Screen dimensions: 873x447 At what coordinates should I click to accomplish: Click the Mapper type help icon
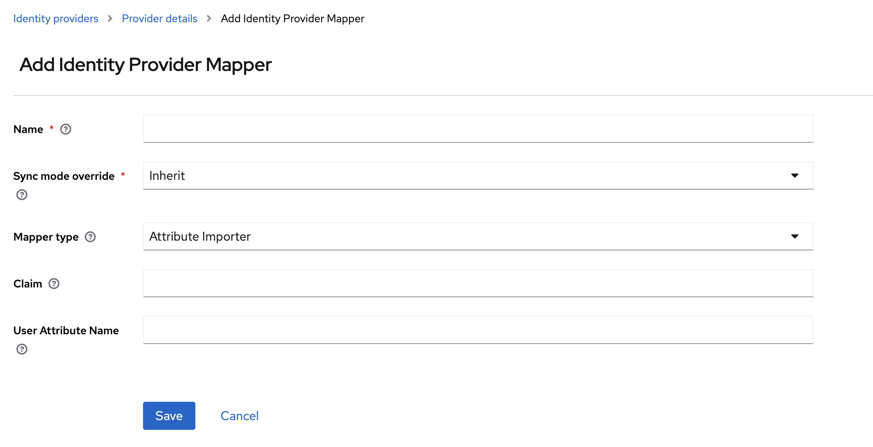coord(92,236)
